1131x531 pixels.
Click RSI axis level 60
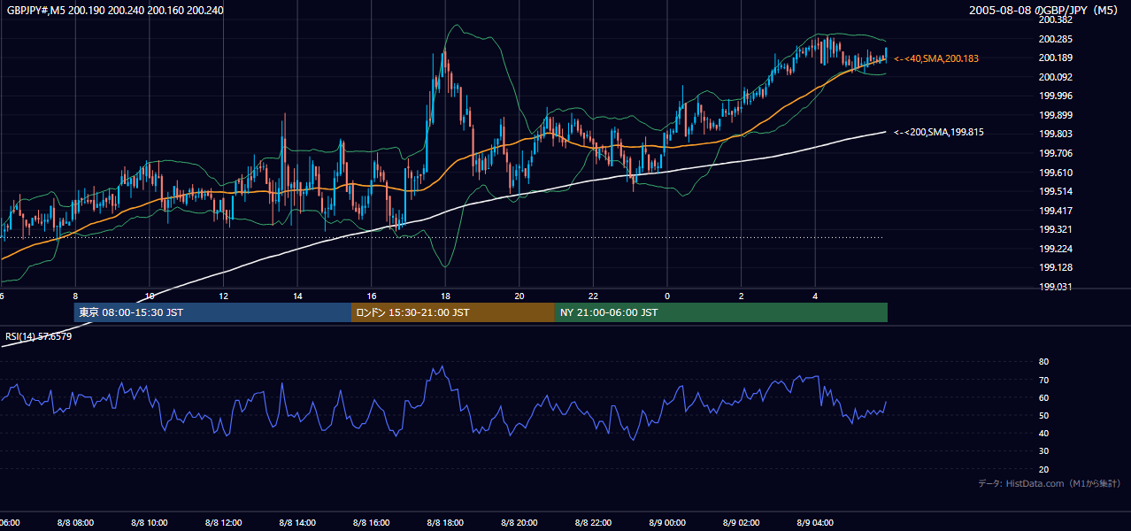[x=1043, y=397]
